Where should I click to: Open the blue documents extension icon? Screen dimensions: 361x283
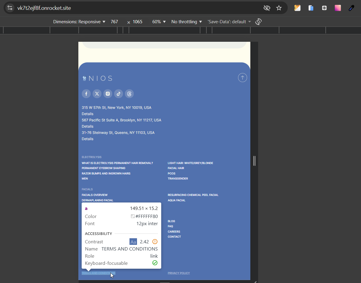(x=311, y=8)
